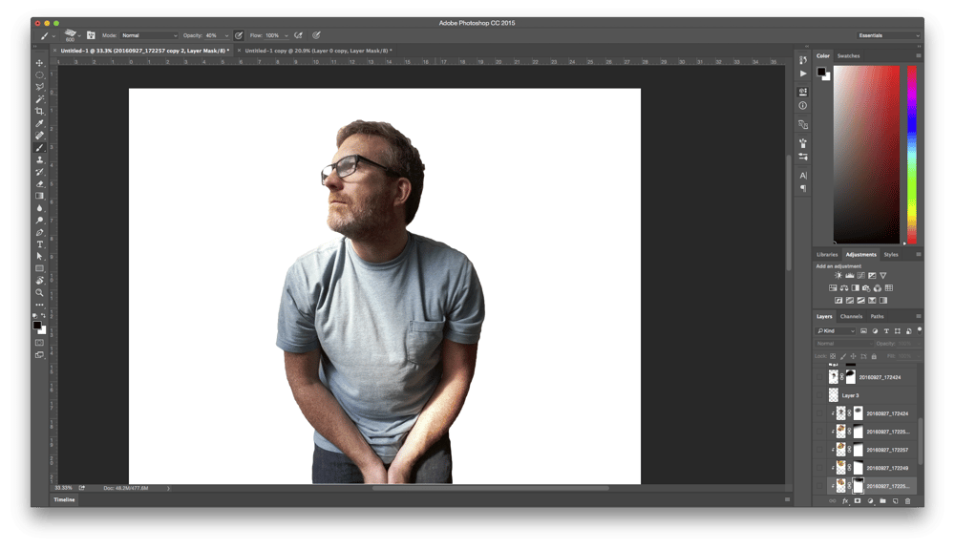Viewport: 955px width, 549px height.
Task: Pick a color in the color field
Action: pyautogui.click(x=866, y=155)
